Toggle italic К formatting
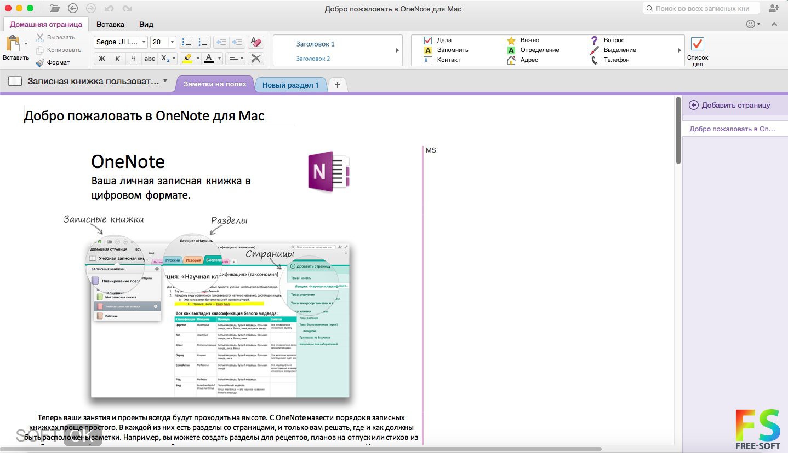The width and height of the screenshot is (788, 453). pos(118,59)
